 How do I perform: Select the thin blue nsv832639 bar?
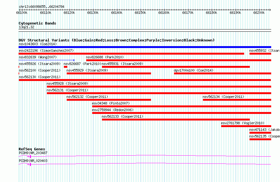(x=47, y=60)
